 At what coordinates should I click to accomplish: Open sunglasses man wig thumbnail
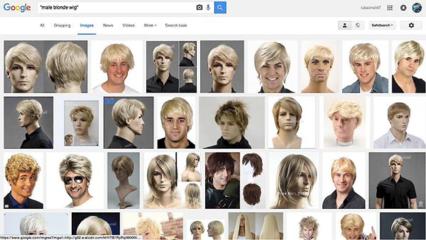tap(75, 181)
